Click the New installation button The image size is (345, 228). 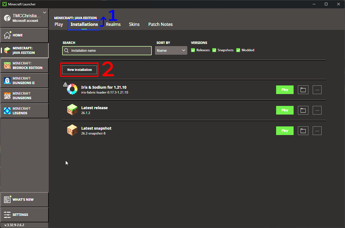point(79,70)
